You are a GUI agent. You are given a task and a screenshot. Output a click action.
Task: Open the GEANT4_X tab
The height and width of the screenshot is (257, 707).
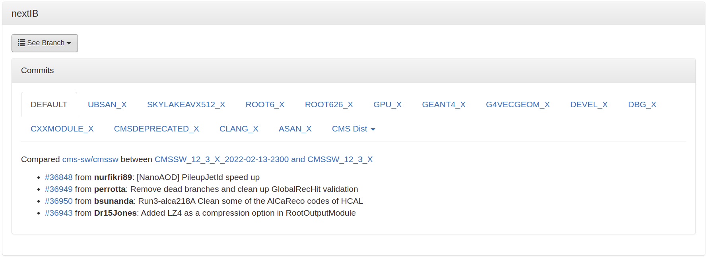(443, 104)
